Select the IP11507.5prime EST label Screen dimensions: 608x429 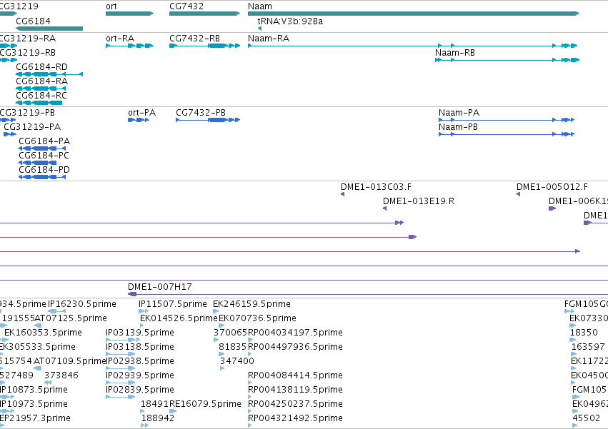click(173, 304)
